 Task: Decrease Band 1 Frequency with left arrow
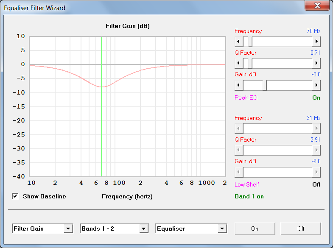coord(239,42)
